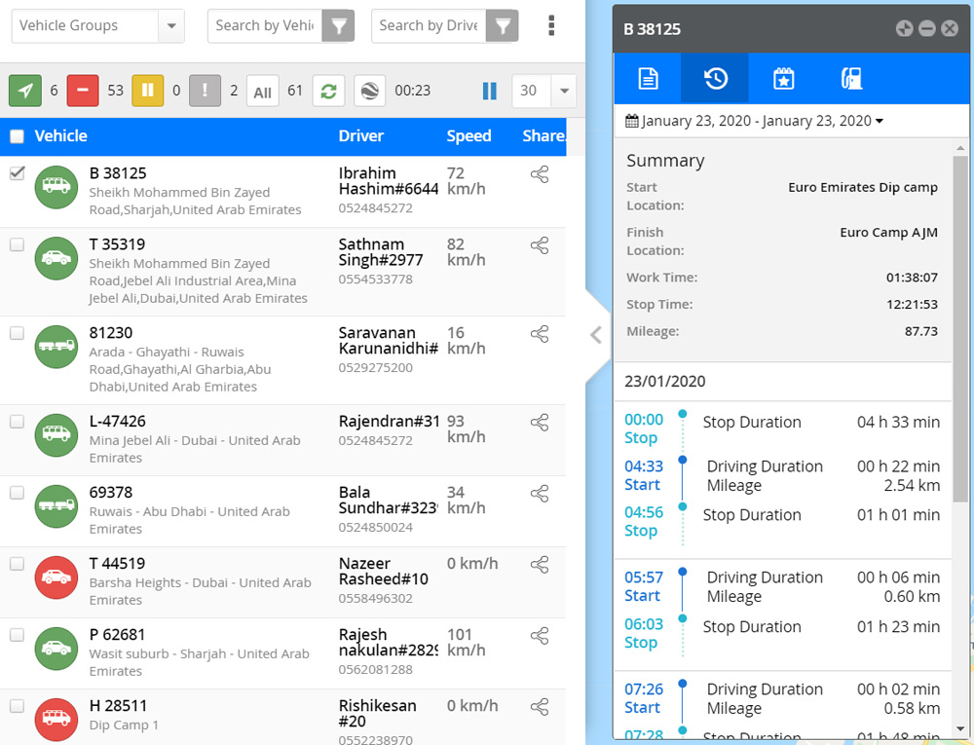
Task: Click the green moving vehicles status icon
Action: 25,91
